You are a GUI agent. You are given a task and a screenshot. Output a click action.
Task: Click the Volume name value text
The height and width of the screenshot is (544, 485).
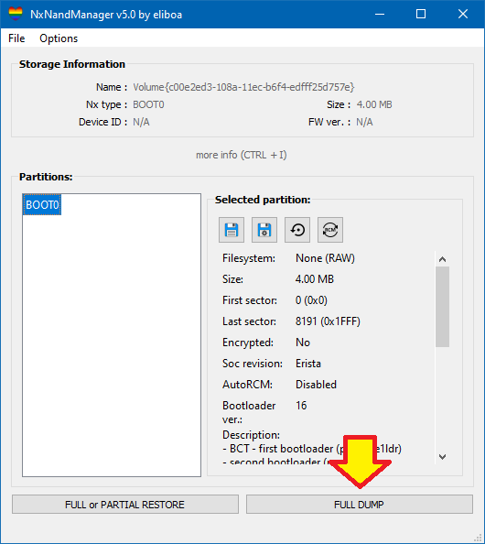[243, 87]
